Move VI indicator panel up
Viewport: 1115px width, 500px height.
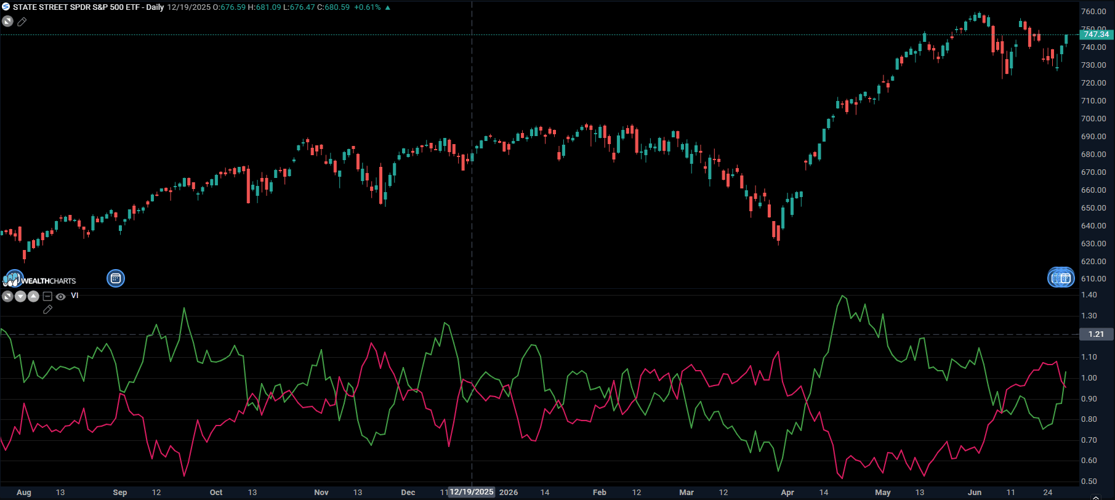click(x=33, y=296)
